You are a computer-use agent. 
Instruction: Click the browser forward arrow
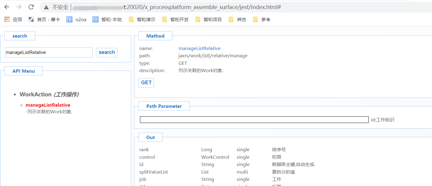[x=19, y=7]
